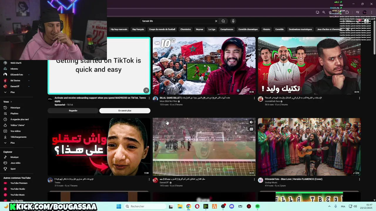
Task: Open the BILAL SANS BILLET snow thumbnail
Action: (204, 66)
